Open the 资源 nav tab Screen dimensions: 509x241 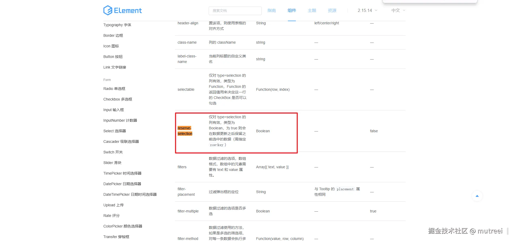coord(332,11)
